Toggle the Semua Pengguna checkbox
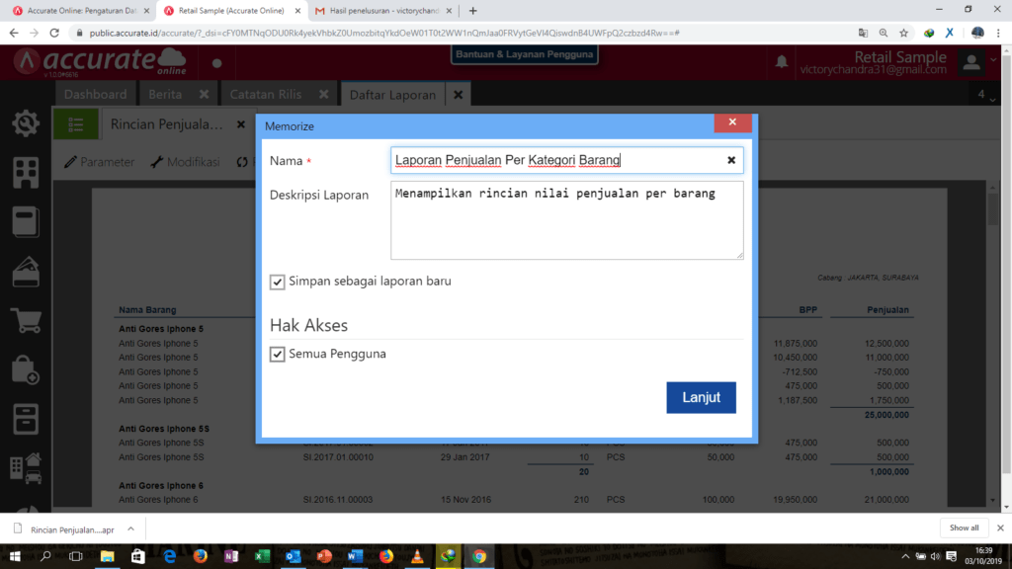The image size is (1012, 569). click(278, 354)
